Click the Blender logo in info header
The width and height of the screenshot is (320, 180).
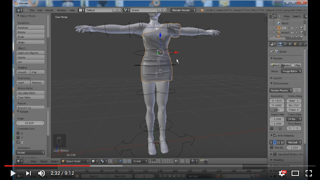(x=202, y=10)
